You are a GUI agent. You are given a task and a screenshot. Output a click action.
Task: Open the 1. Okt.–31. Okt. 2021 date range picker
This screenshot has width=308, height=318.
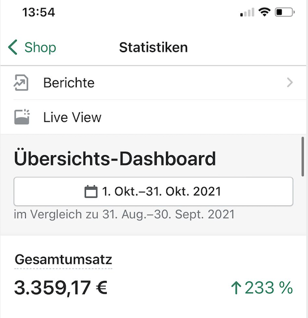tap(153, 191)
